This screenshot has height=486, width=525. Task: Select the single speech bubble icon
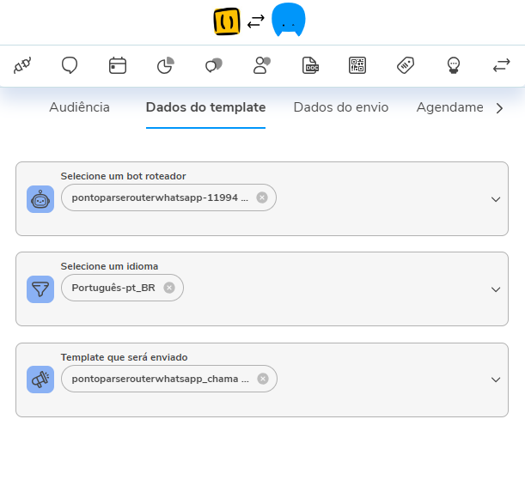point(70,65)
